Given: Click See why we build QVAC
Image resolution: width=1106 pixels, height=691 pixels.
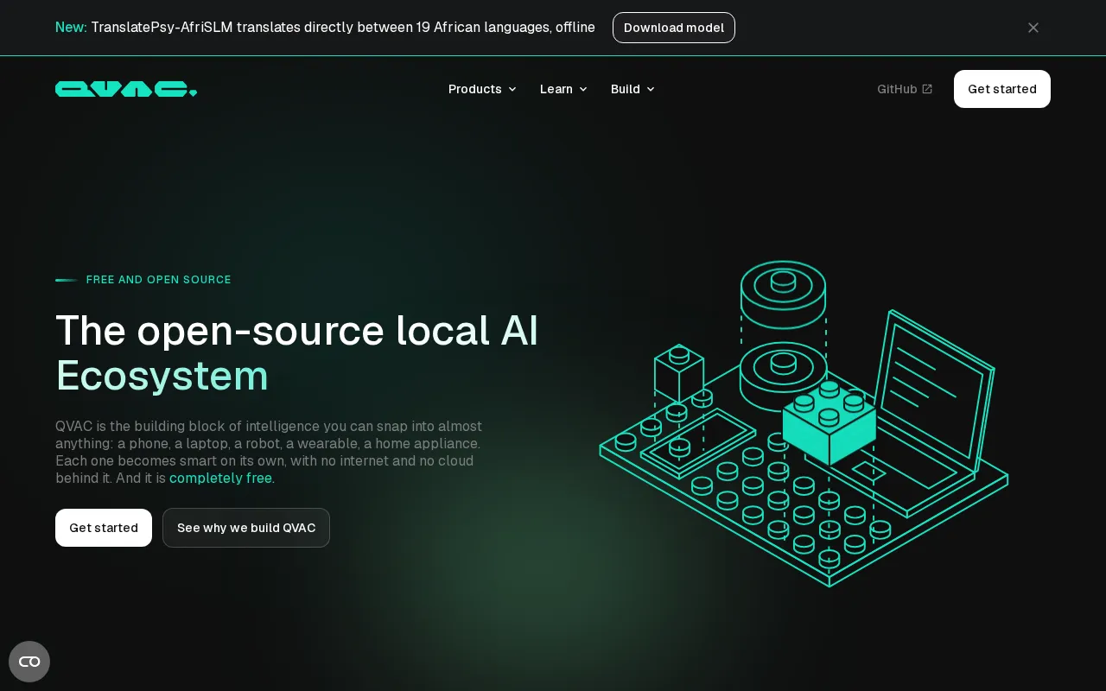Looking at the screenshot, I should 246,528.
